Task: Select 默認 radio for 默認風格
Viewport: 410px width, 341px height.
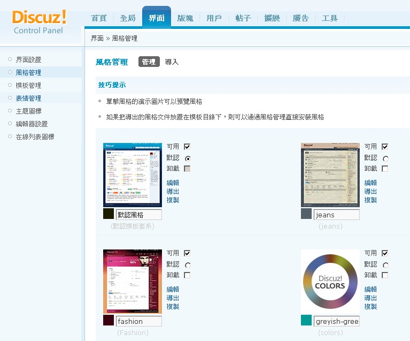Action: pyautogui.click(x=188, y=158)
